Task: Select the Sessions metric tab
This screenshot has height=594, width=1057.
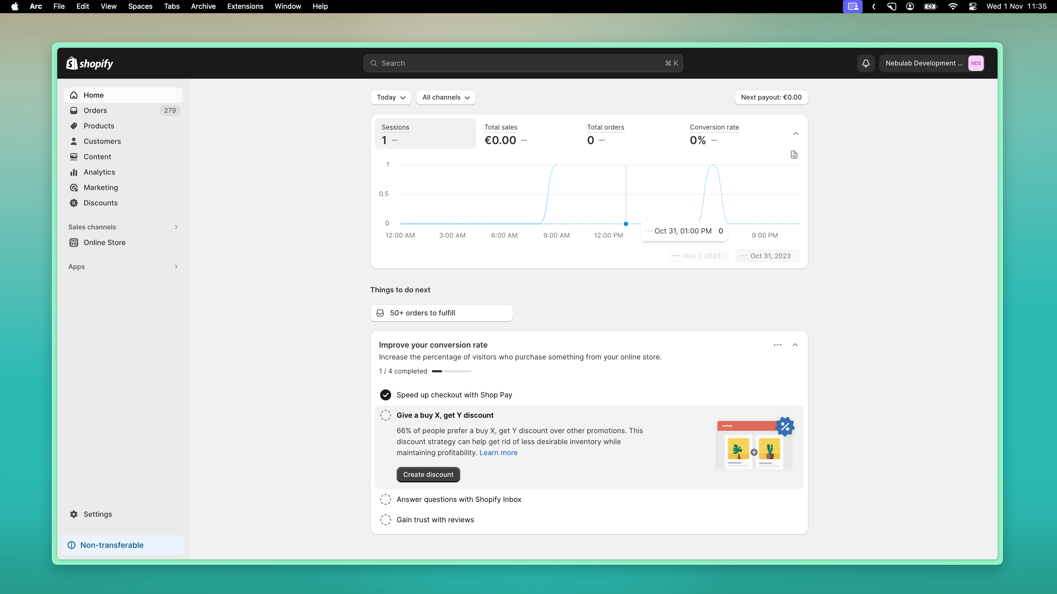Action: [x=426, y=134]
